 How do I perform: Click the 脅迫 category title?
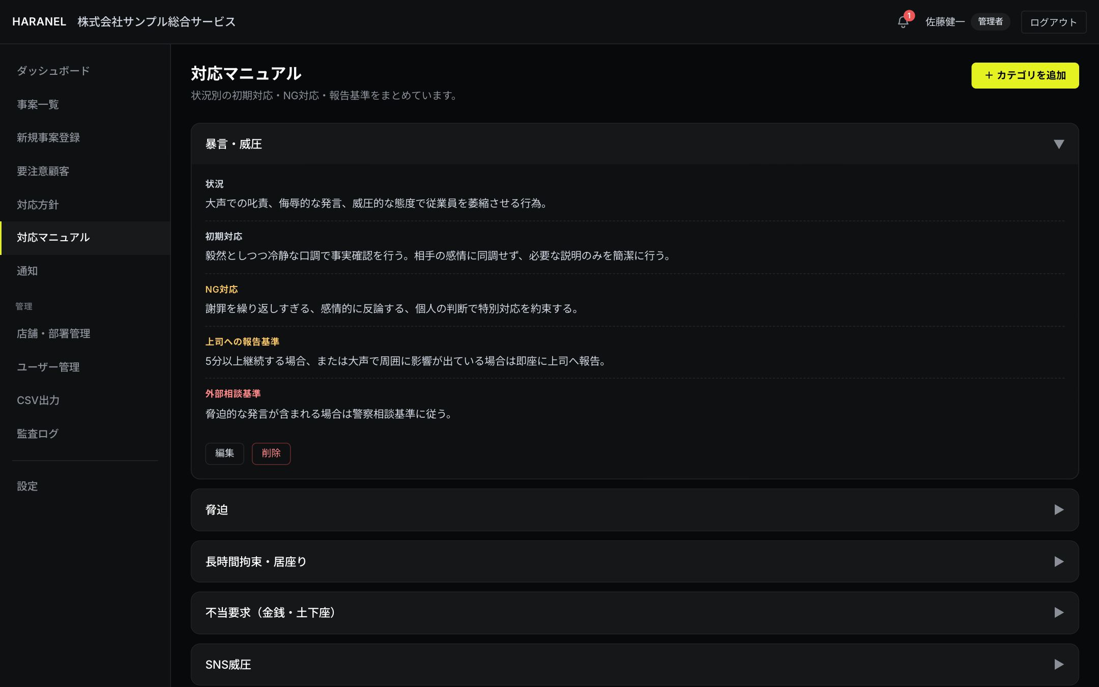[x=217, y=509]
